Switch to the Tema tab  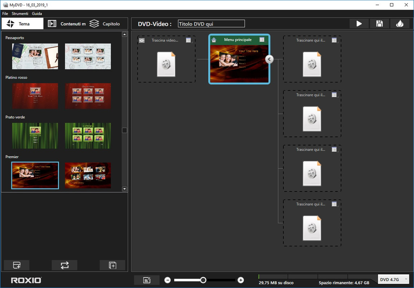click(x=22, y=24)
